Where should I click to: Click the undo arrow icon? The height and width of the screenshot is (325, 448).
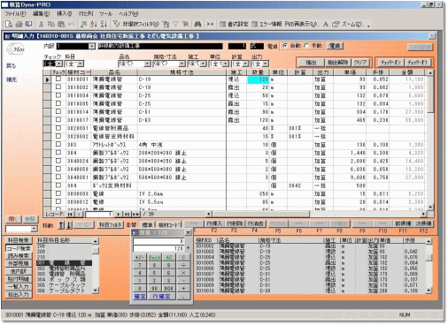pos(71,24)
